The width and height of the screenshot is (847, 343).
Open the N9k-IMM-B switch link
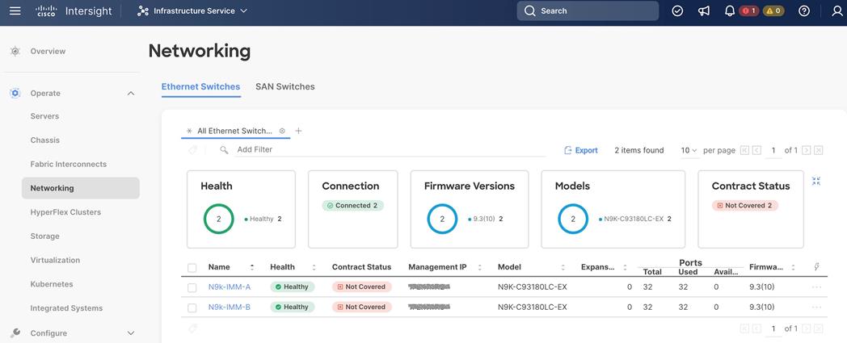tap(229, 307)
